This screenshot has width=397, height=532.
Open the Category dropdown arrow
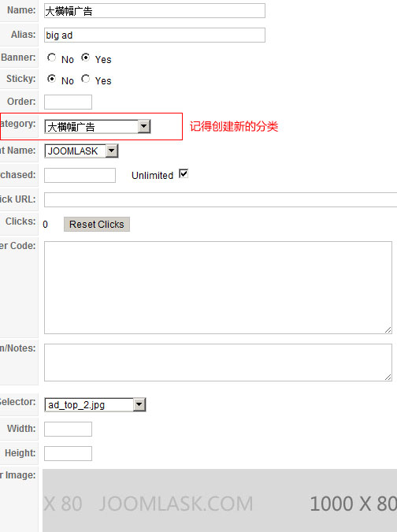click(x=144, y=127)
